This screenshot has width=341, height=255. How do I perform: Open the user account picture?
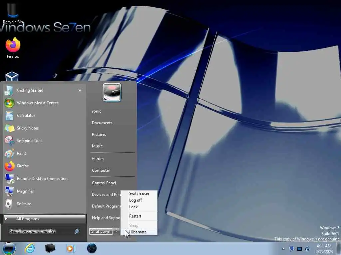click(112, 92)
